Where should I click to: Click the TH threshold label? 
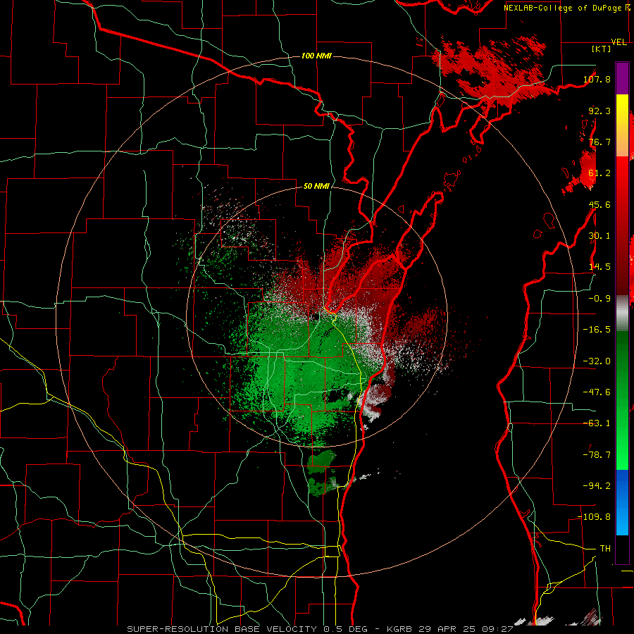pos(605,549)
